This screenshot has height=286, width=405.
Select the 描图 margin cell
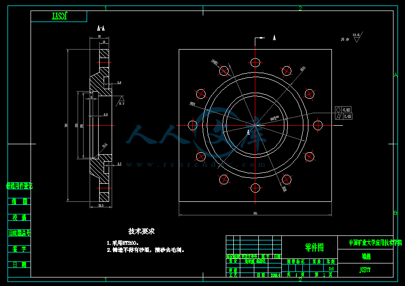click(20, 201)
